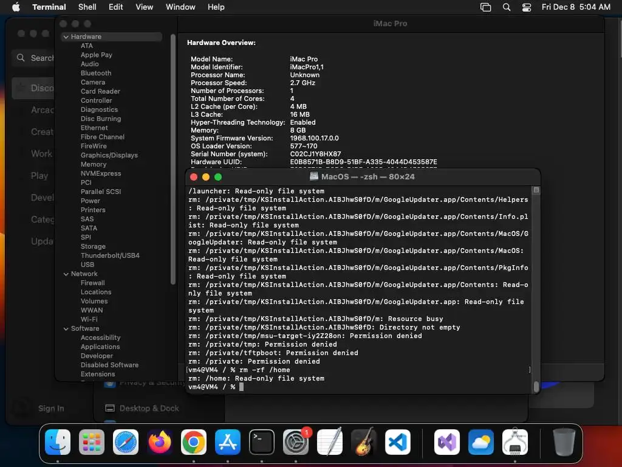Screen dimensions: 622x467
Task: Click the Terminal command prompt line
Action: pyautogui.click(x=216, y=387)
